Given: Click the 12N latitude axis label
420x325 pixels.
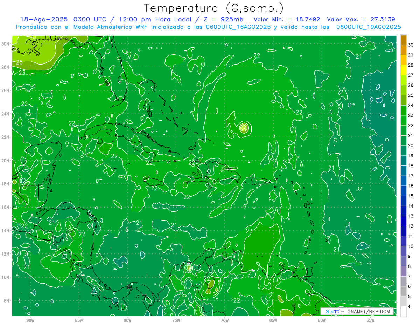Looking at the screenshot, I should [6, 254].
